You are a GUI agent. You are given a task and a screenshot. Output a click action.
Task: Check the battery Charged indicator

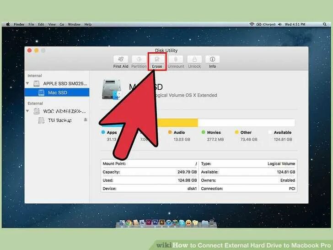[266, 24]
